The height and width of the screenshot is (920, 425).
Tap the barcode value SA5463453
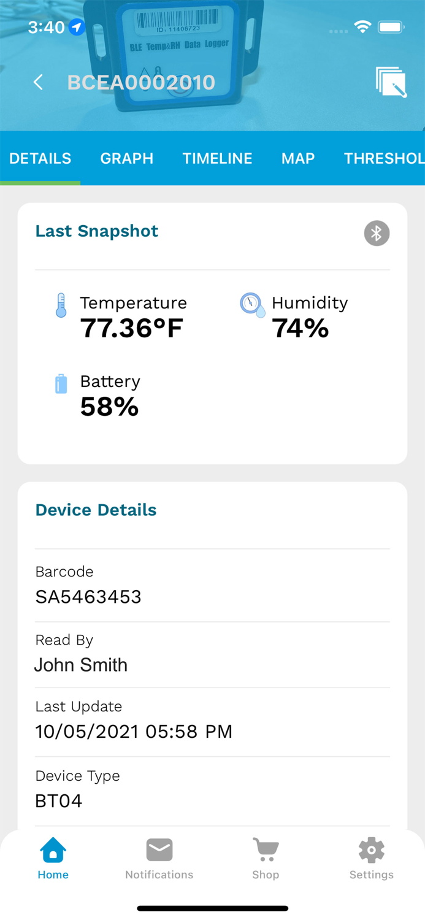(x=88, y=596)
